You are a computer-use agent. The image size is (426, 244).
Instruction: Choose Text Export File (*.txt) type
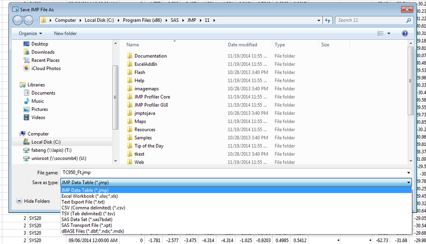(x=236, y=202)
